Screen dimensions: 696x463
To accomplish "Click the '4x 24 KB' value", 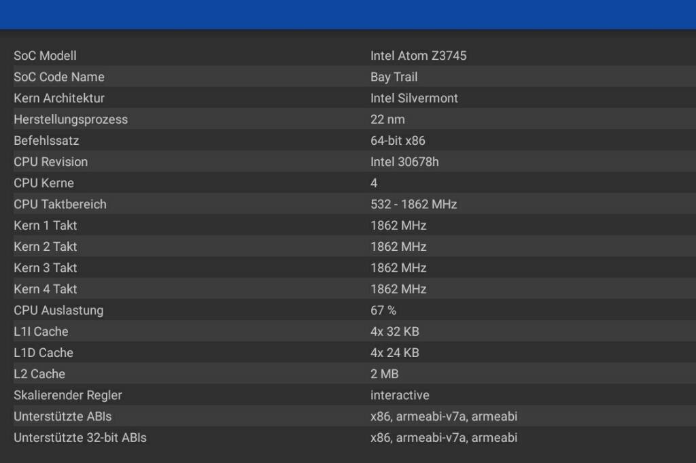I will click(395, 353).
